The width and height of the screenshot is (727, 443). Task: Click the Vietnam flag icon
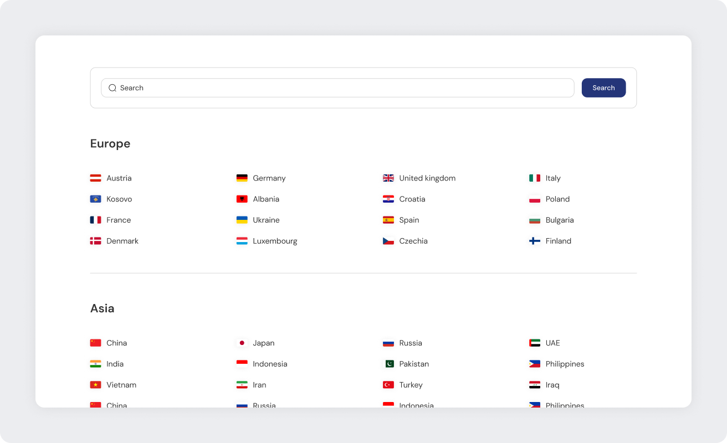click(x=95, y=385)
